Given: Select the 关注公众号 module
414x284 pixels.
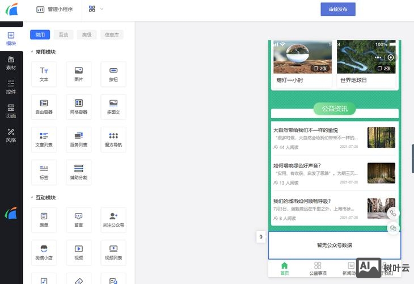Looking at the screenshot, I should 113,220.
